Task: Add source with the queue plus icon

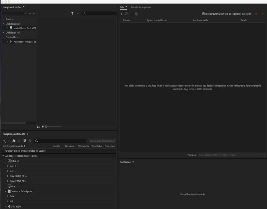Action: [121, 14]
